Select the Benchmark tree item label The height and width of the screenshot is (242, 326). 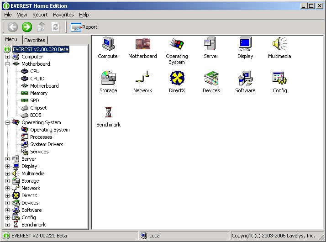pyautogui.click(x=33, y=225)
